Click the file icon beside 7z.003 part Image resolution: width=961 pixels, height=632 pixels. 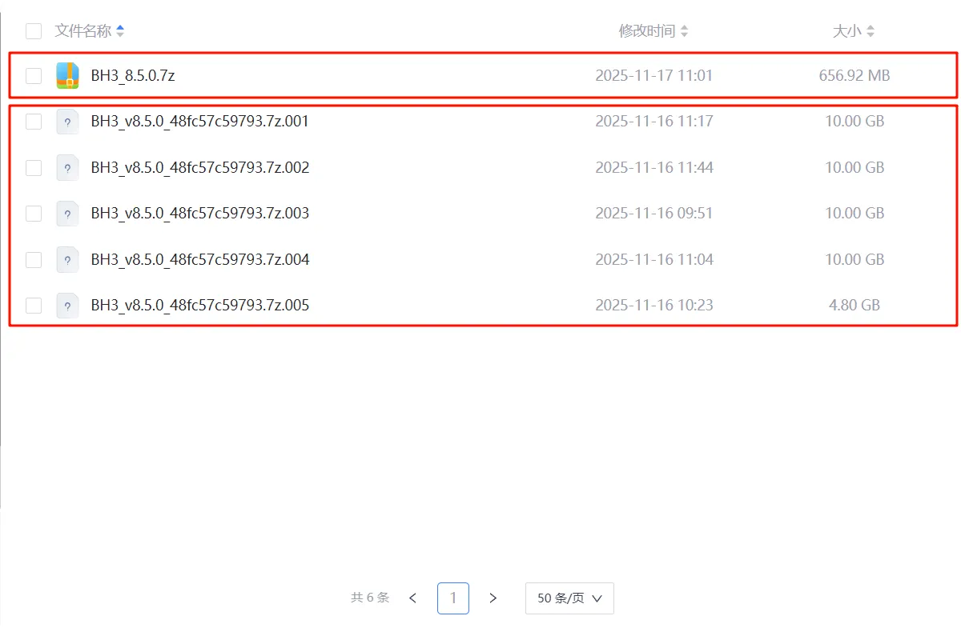pyautogui.click(x=67, y=214)
